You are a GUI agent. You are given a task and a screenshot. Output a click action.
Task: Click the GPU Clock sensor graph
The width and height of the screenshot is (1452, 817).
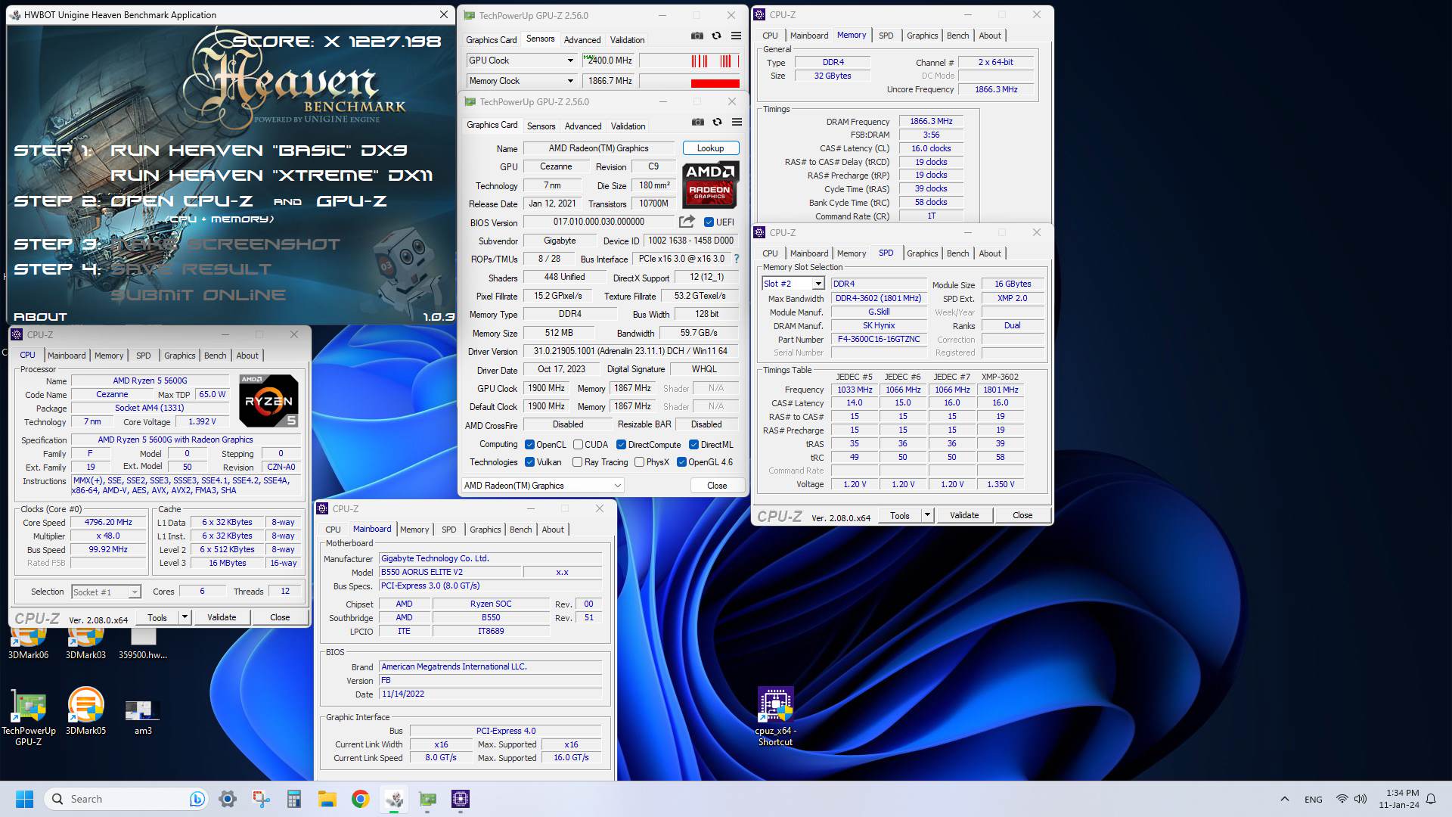click(x=690, y=61)
